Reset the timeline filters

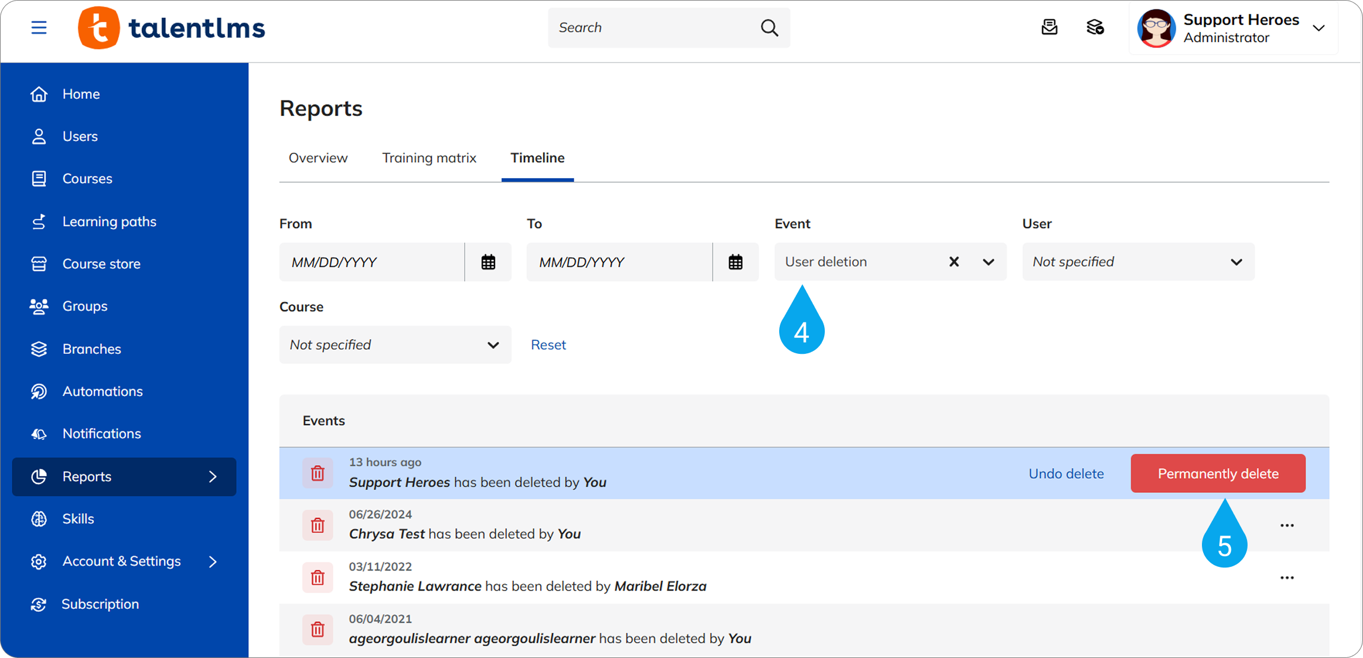click(x=548, y=345)
